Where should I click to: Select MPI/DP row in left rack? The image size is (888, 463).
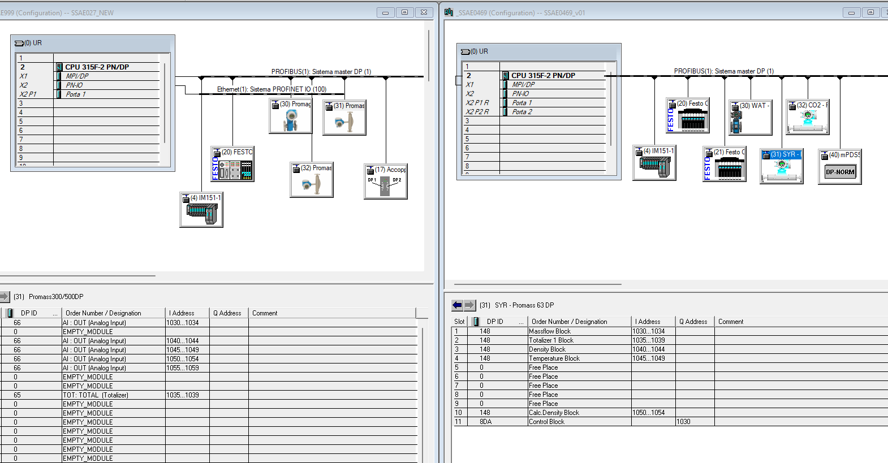click(x=89, y=76)
